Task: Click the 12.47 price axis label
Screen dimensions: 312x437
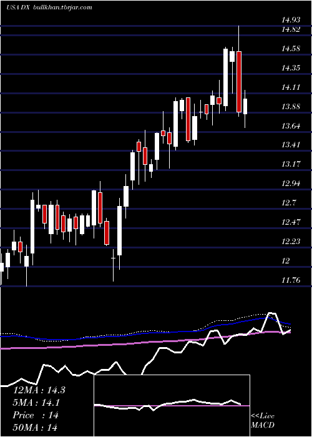Action: [x=291, y=222]
